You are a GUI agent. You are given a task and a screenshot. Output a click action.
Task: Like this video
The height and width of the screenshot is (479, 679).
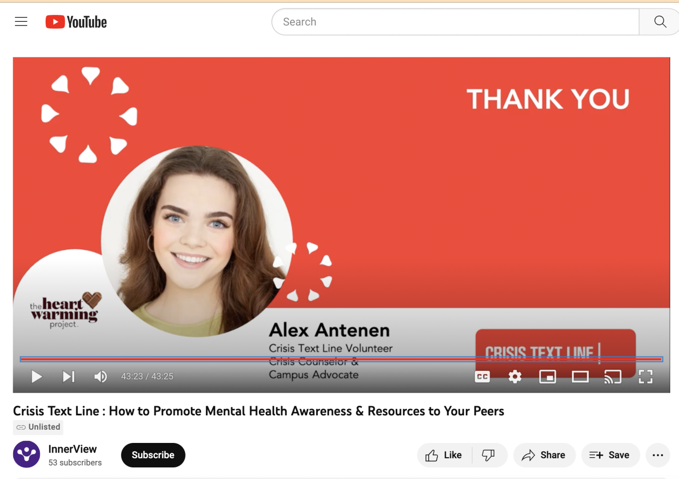click(445, 455)
